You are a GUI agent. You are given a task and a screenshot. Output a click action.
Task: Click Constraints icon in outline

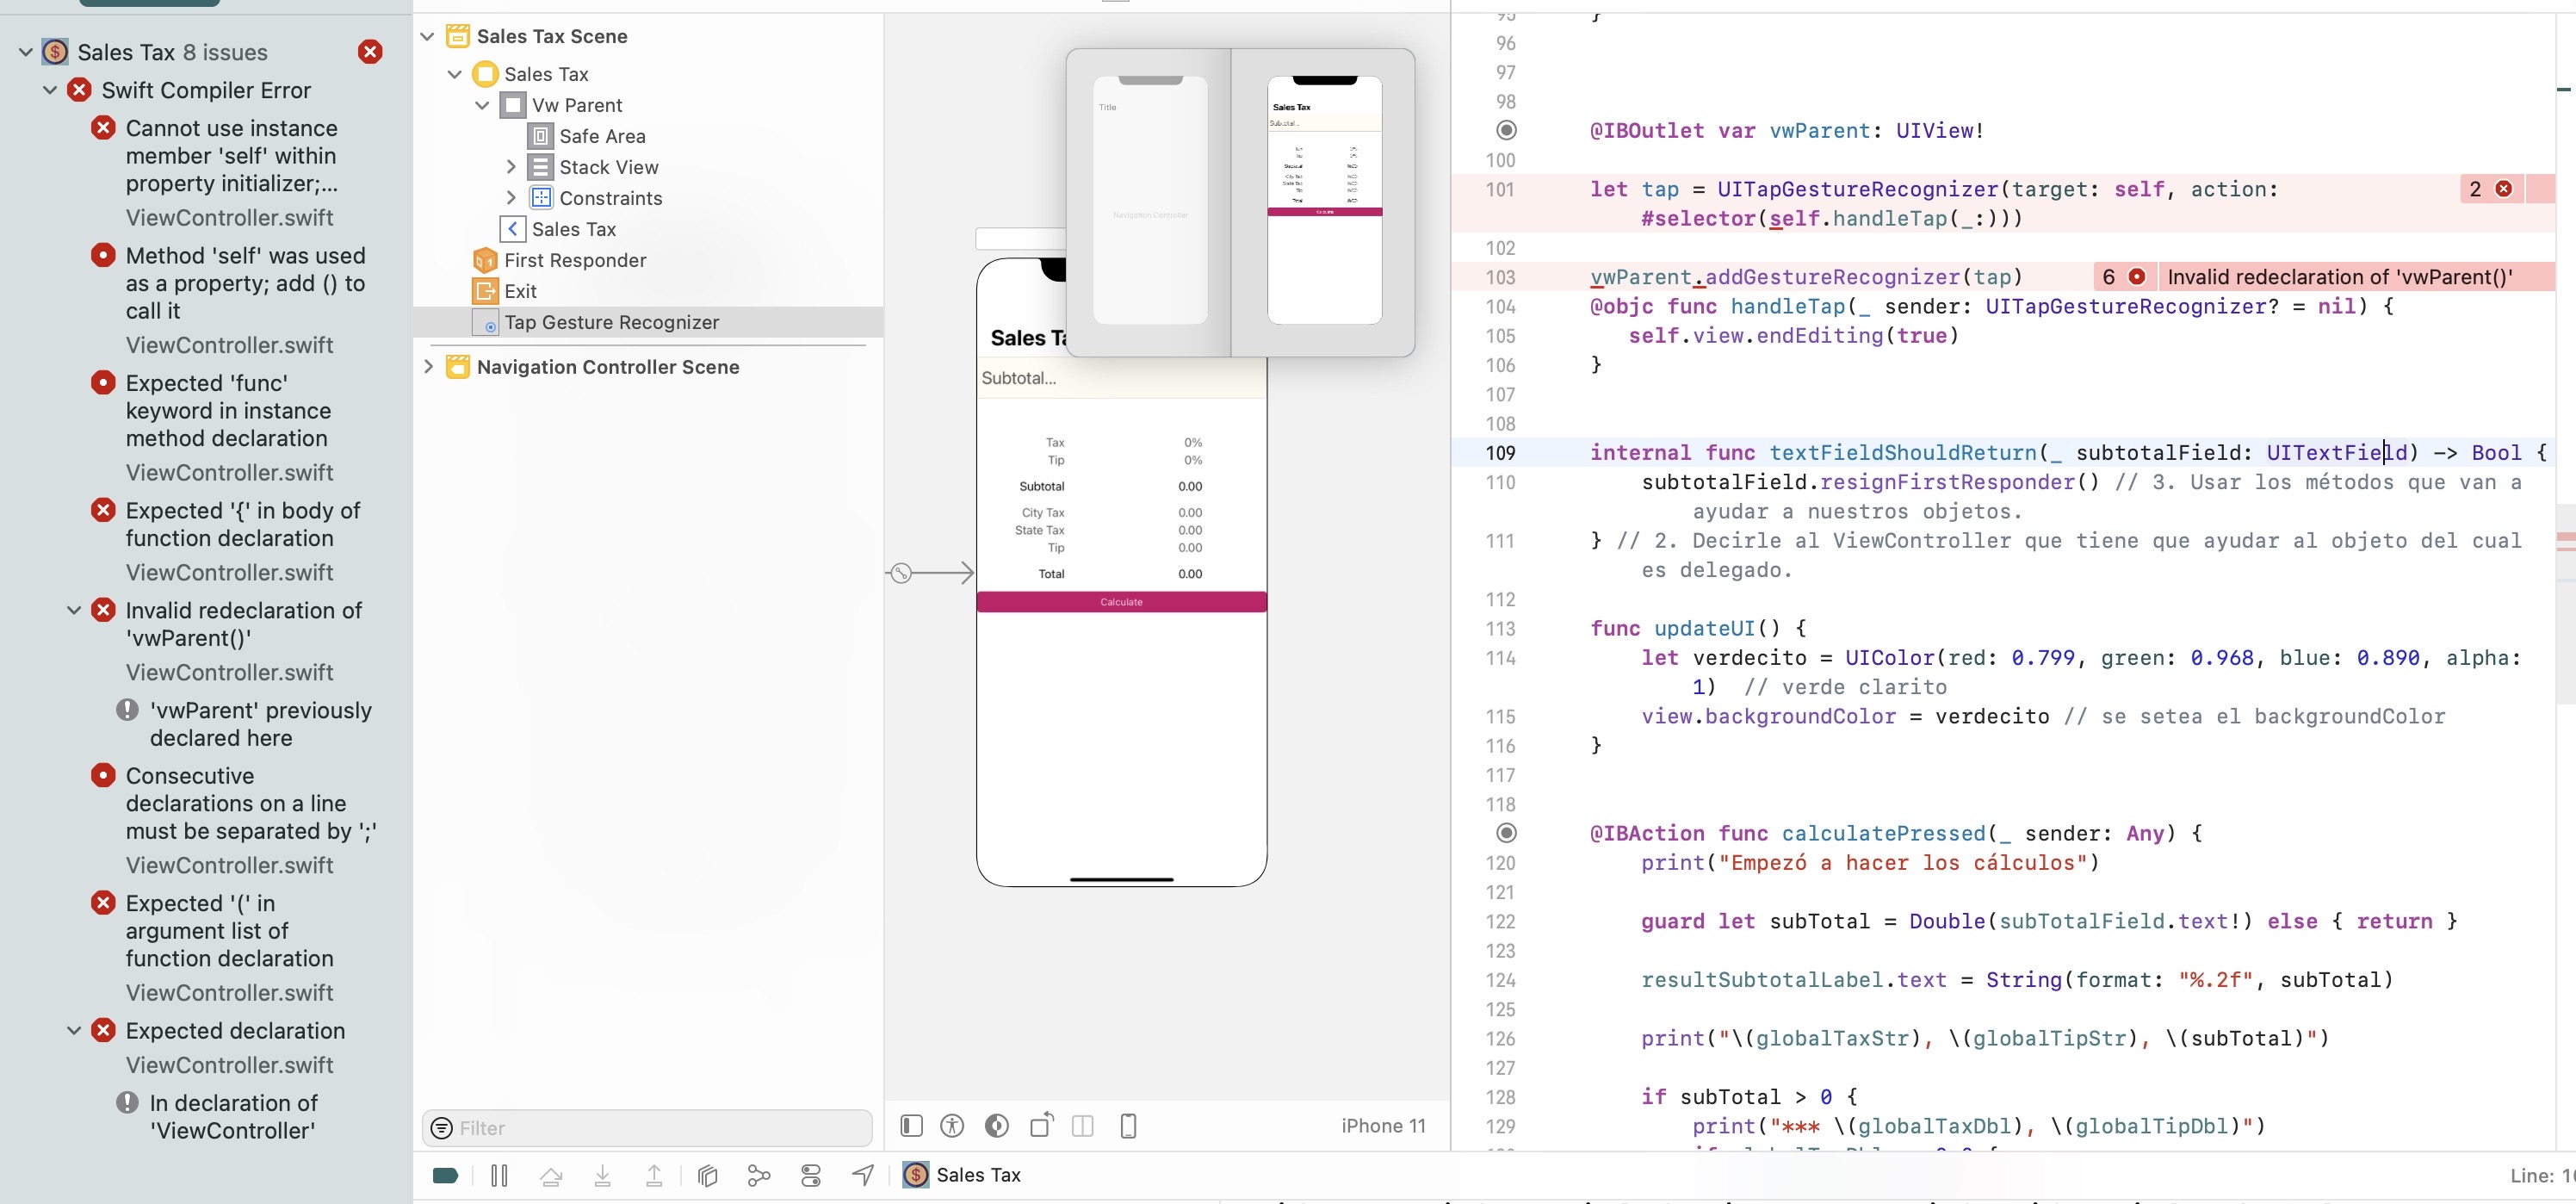click(x=540, y=198)
